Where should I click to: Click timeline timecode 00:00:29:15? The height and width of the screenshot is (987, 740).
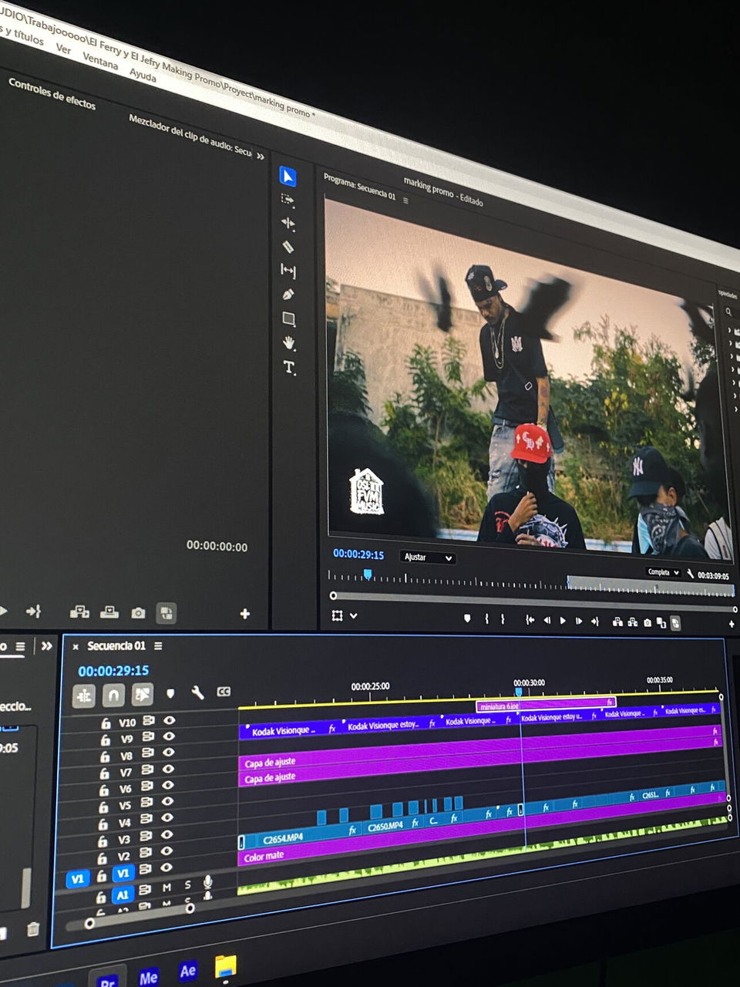coord(113,671)
